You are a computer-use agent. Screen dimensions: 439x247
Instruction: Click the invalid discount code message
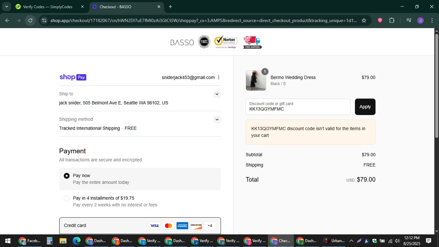click(x=311, y=132)
